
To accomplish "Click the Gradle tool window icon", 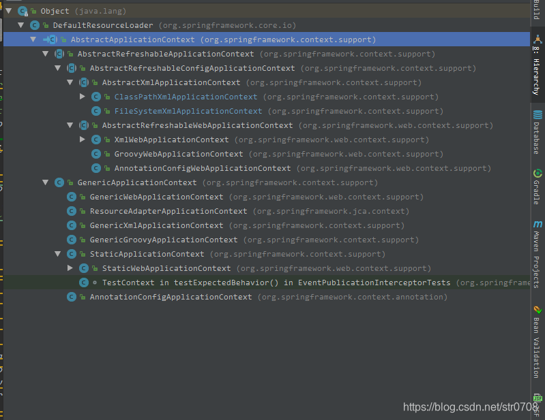I will 537,173.
